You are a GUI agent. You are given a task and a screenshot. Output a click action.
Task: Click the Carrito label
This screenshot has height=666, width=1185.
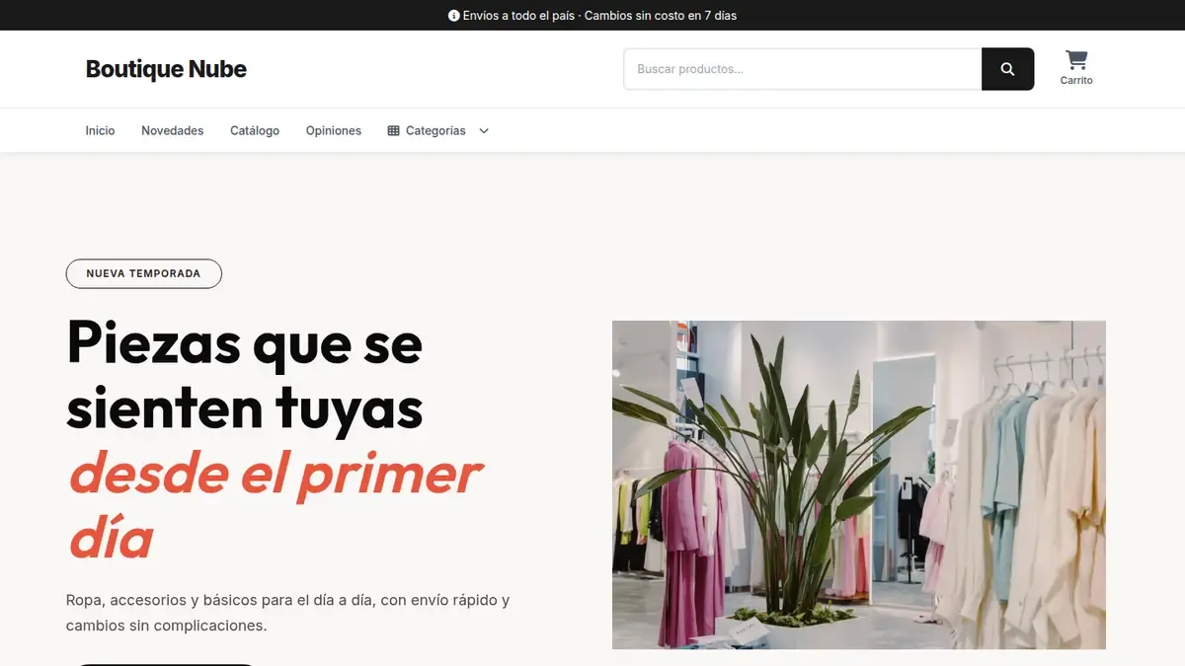coord(1076,81)
